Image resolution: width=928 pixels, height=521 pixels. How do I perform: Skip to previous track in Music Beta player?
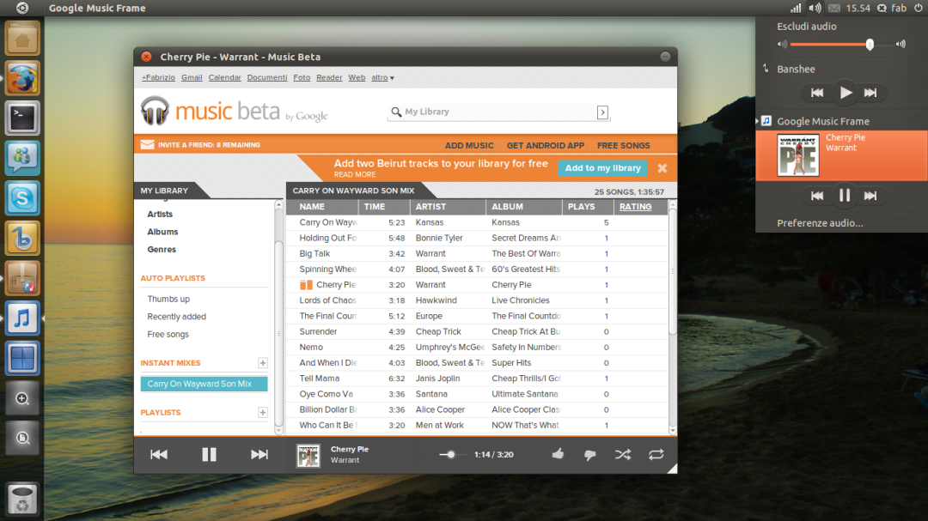[159, 454]
